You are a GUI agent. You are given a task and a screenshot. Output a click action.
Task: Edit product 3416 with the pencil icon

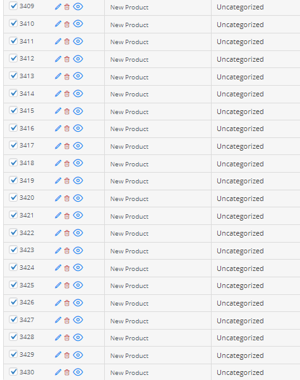[x=58, y=128]
